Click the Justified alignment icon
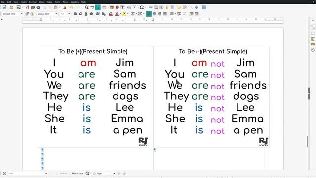Screen dimensions: 316x178 [165, 14]
